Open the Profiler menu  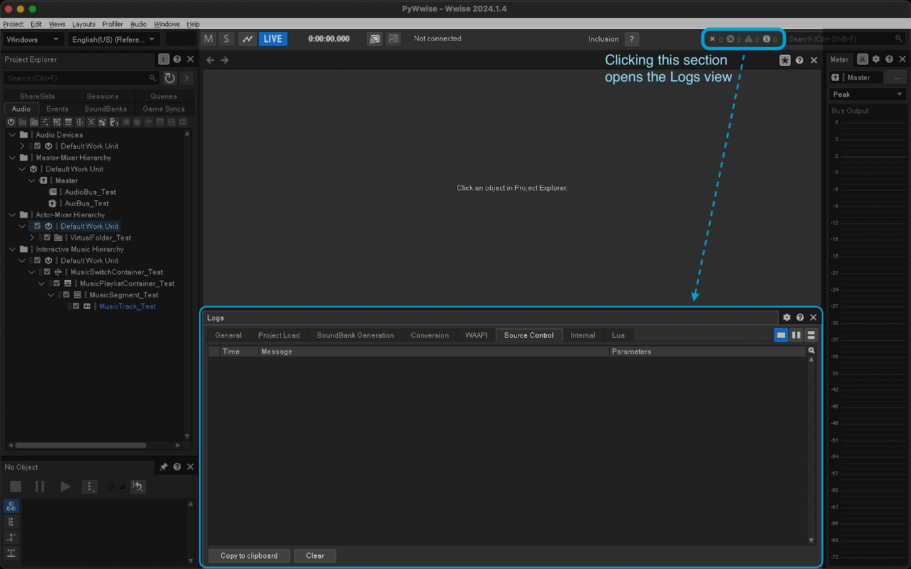(112, 24)
